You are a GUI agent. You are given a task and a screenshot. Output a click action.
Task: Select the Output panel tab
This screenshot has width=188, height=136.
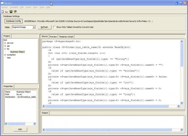(x=45, y=113)
